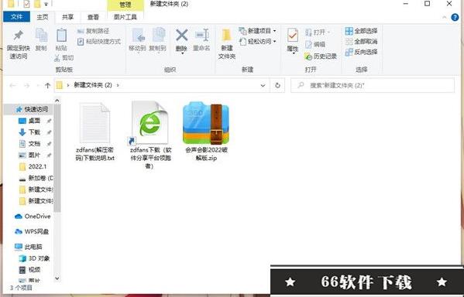Open the 2022.1 folder in the sidebar
The width and height of the screenshot is (464, 297).
point(33,166)
